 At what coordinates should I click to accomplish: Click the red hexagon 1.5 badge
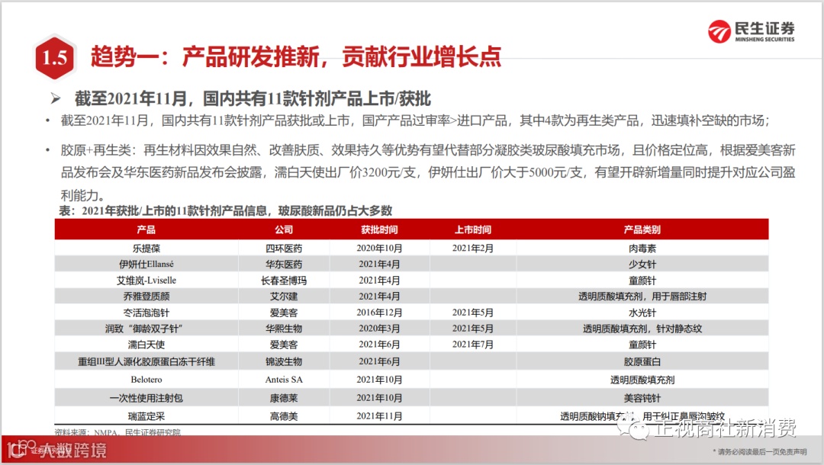[55, 58]
